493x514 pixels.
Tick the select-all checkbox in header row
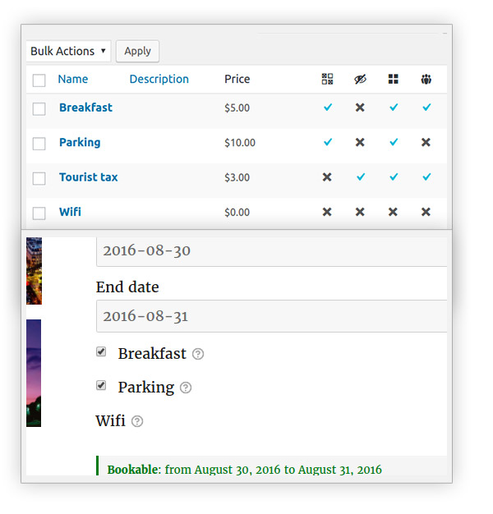point(39,80)
